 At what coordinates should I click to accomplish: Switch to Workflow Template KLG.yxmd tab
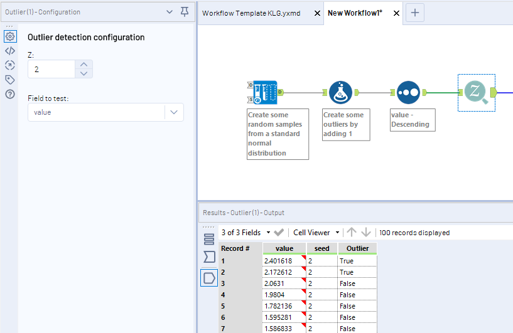point(251,13)
